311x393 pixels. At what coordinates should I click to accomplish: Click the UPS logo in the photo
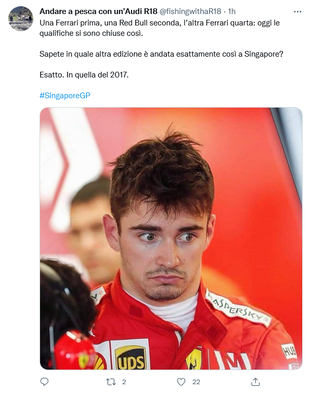pos(130,357)
